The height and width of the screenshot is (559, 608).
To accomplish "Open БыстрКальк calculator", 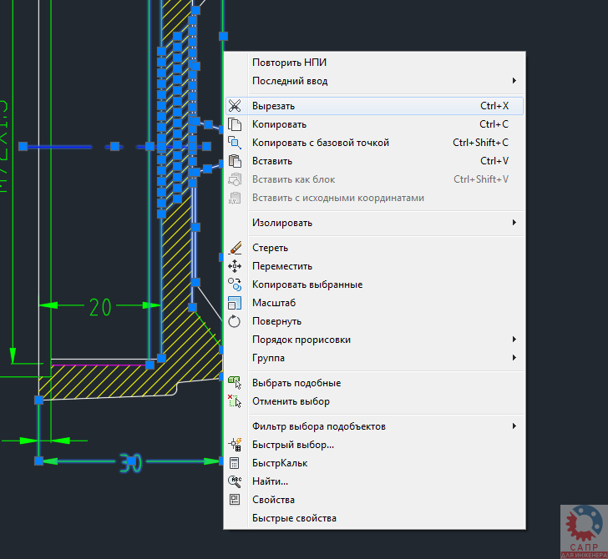I will tap(374, 463).
